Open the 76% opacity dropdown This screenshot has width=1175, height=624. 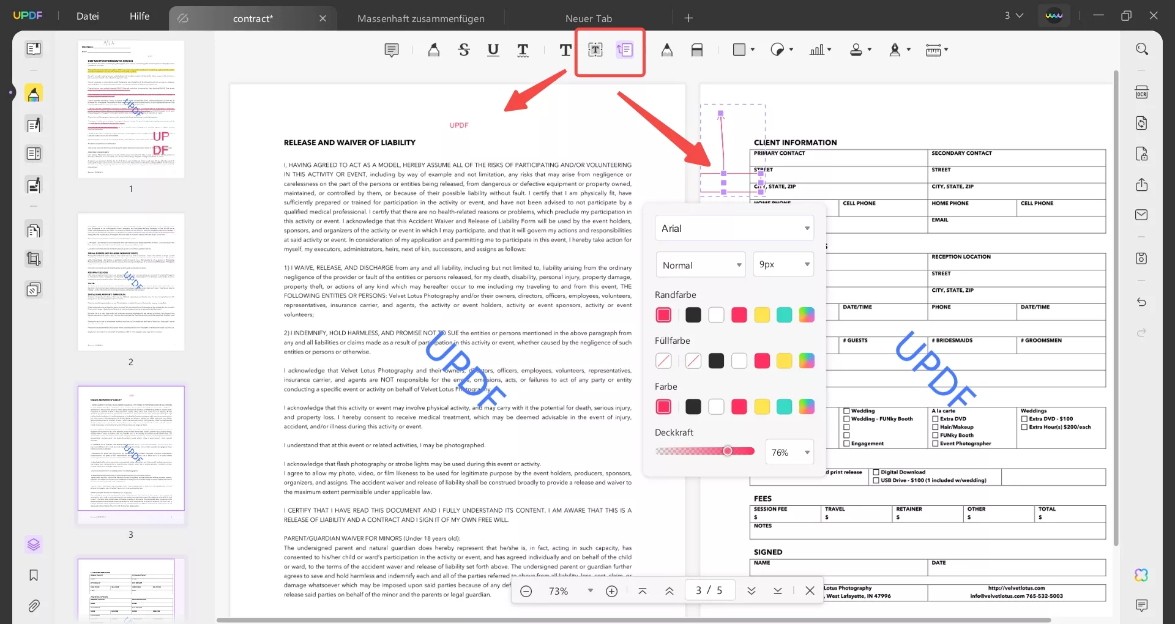click(790, 452)
